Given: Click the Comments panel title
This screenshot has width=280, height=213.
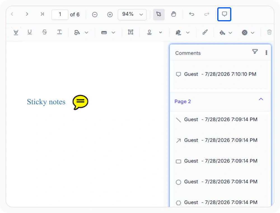Looking at the screenshot, I should 188,53.
